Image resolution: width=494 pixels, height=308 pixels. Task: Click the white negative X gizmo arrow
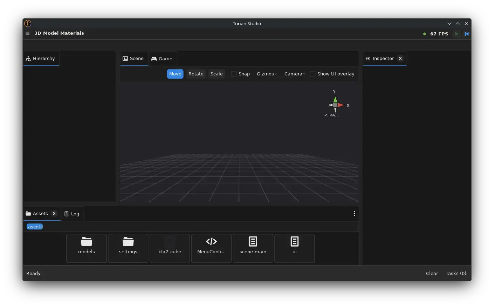(x=330, y=105)
